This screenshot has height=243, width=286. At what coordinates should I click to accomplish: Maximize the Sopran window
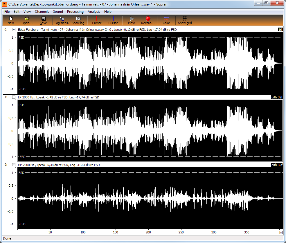click(266, 3)
